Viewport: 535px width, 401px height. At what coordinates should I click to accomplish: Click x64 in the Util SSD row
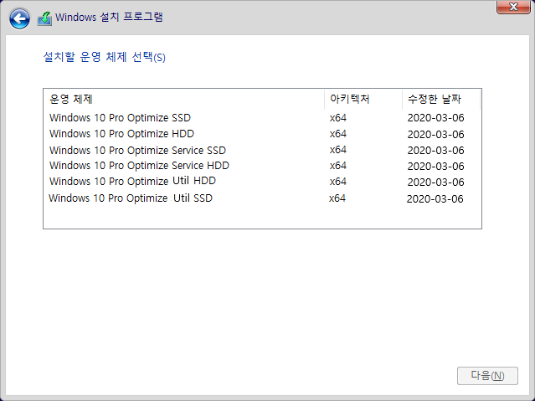(337, 198)
